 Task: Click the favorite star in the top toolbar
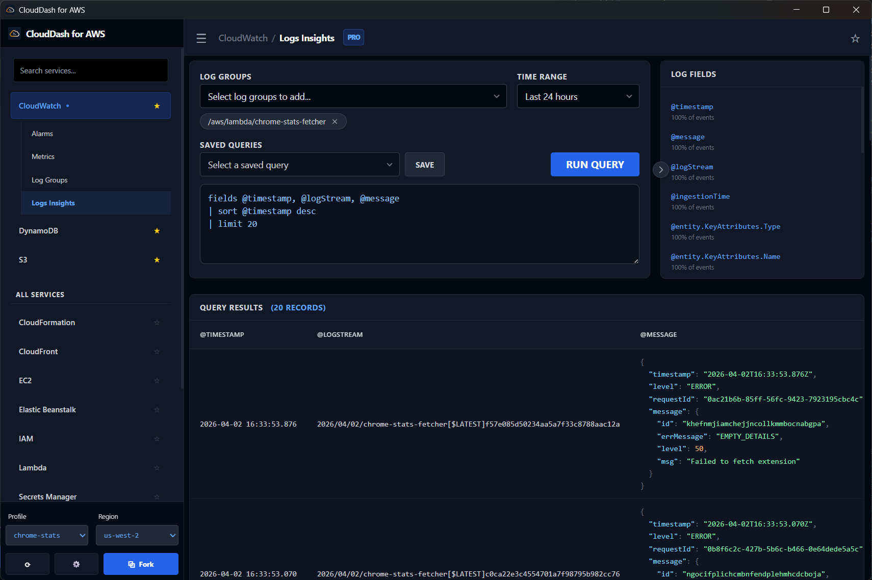[855, 38]
